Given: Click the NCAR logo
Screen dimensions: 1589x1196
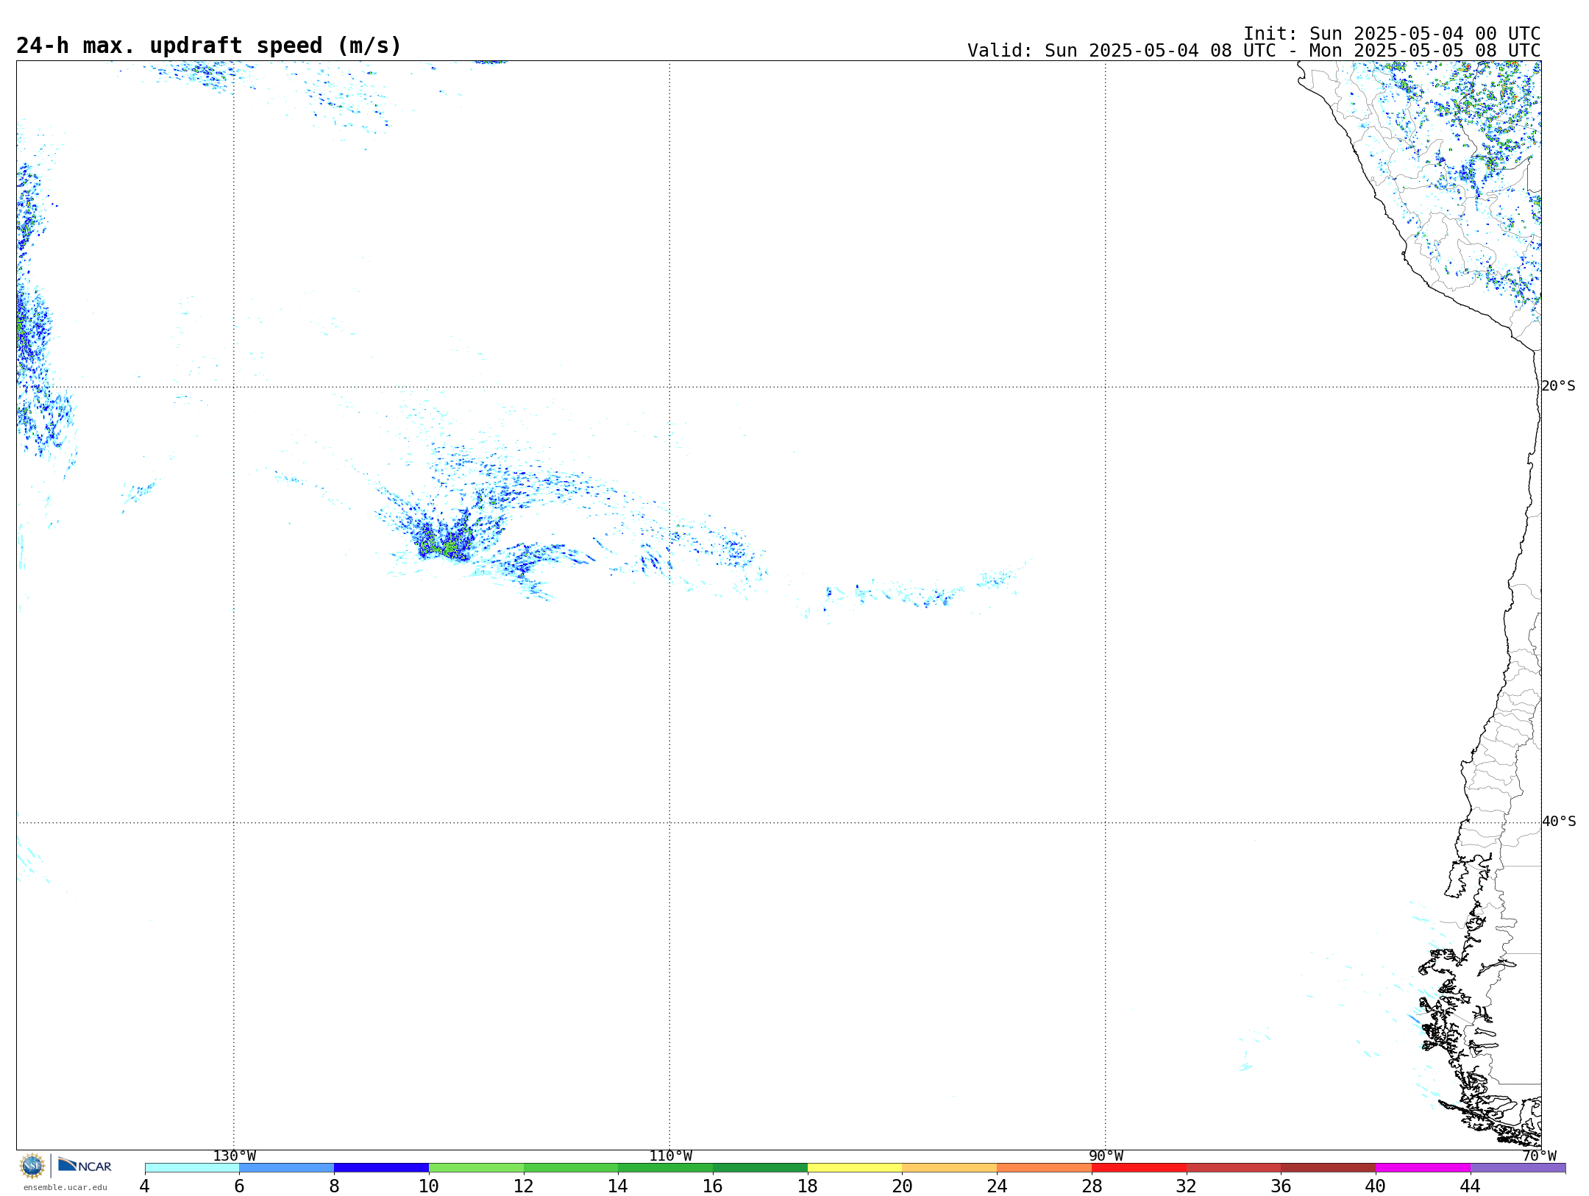Looking at the screenshot, I should (85, 1166).
